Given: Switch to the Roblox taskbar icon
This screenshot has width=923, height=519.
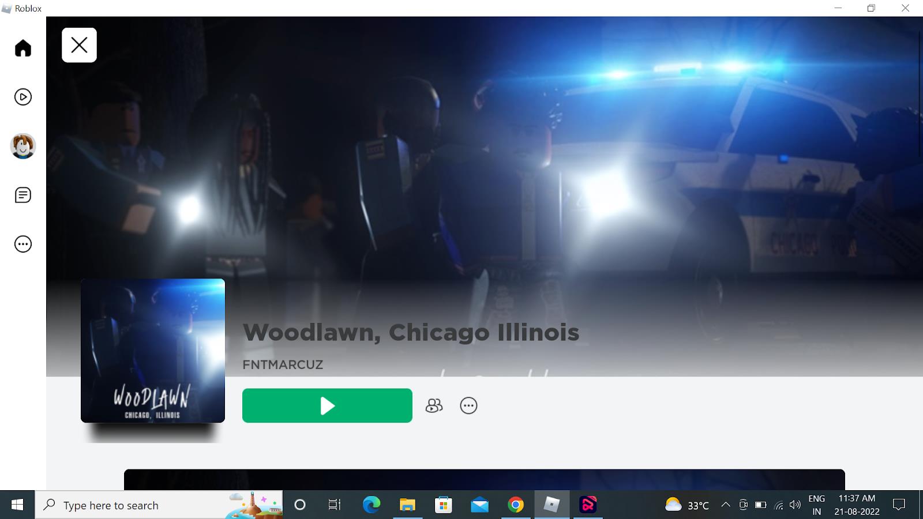Looking at the screenshot, I should [552, 505].
